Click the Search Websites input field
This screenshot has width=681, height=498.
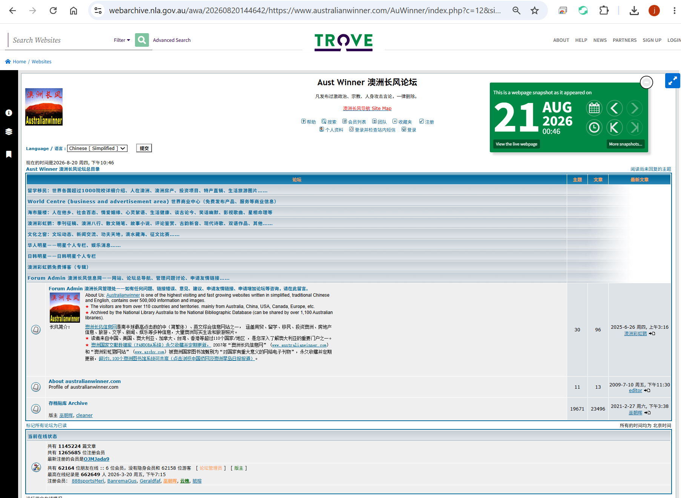(x=60, y=40)
